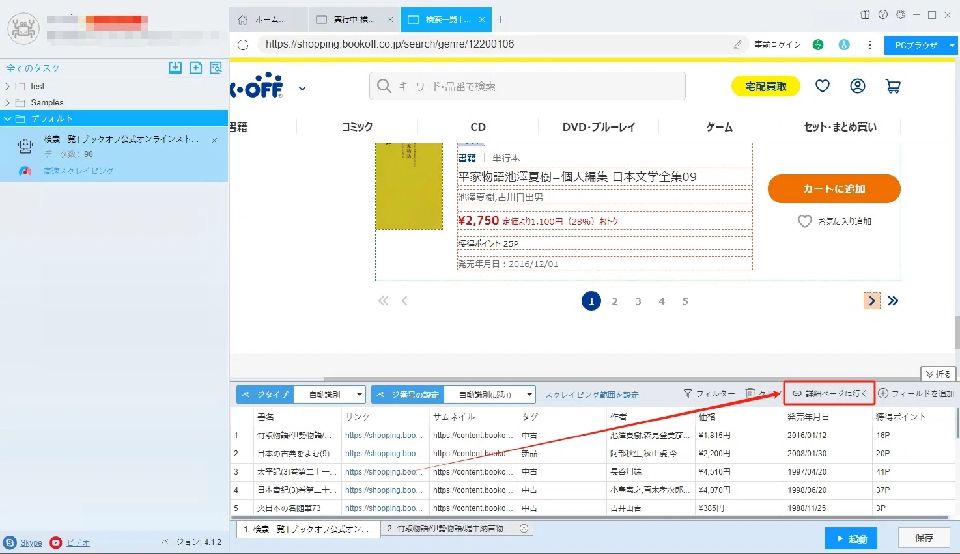Open the account profile icon on Bookoff
Viewport: 960px width, 554px height.
pyautogui.click(x=858, y=86)
